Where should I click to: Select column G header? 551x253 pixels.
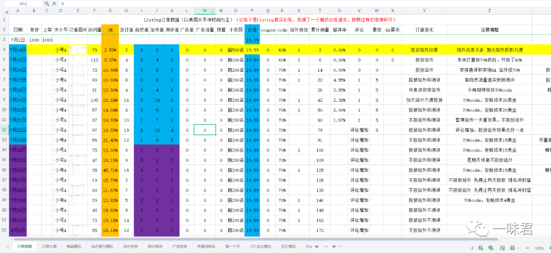pyautogui.click(x=110, y=10)
